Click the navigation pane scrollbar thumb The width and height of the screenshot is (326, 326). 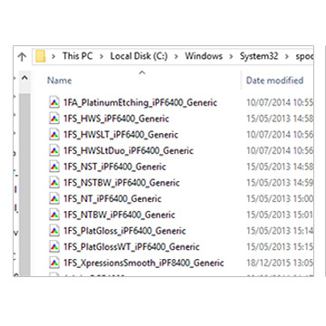point(24,184)
